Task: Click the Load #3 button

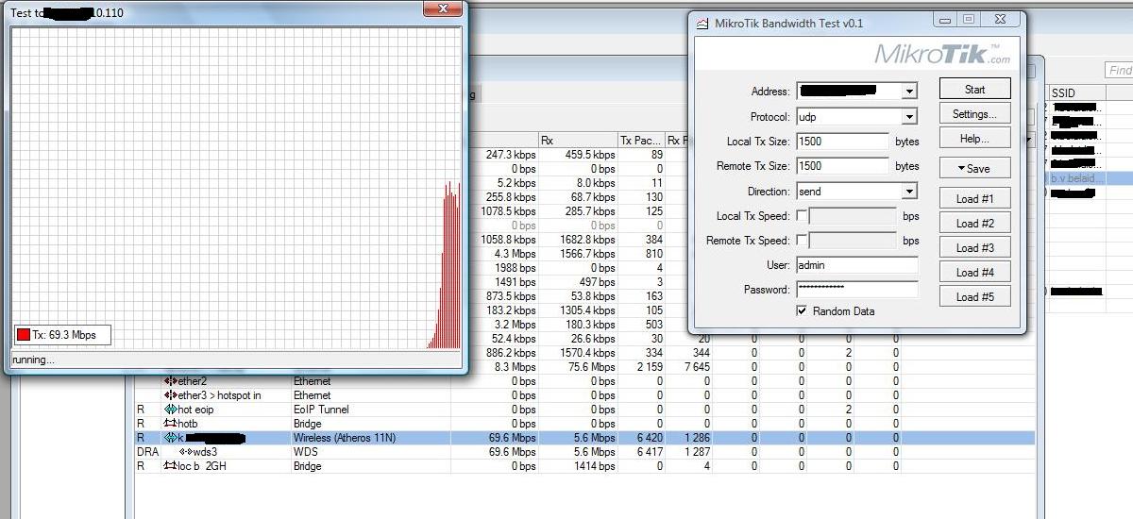Action: 975,248
